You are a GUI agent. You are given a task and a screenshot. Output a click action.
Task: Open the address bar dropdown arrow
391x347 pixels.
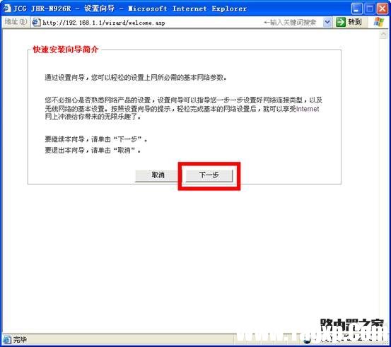tap(327, 23)
